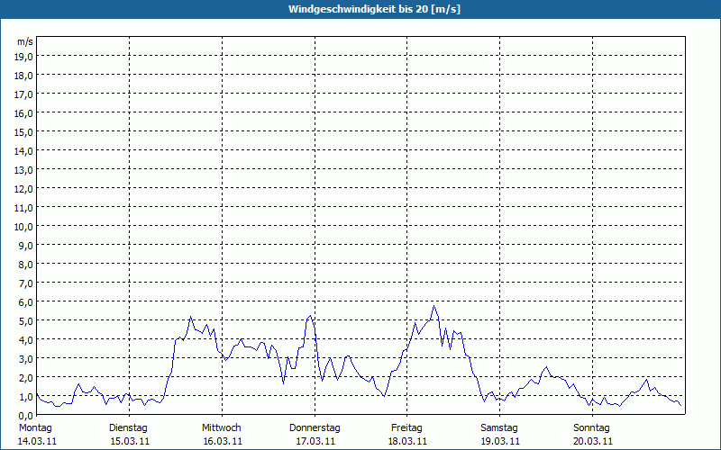Viewport: 721px width, 450px height.
Task: Click the y-axis value 0,0
Action: (25, 415)
